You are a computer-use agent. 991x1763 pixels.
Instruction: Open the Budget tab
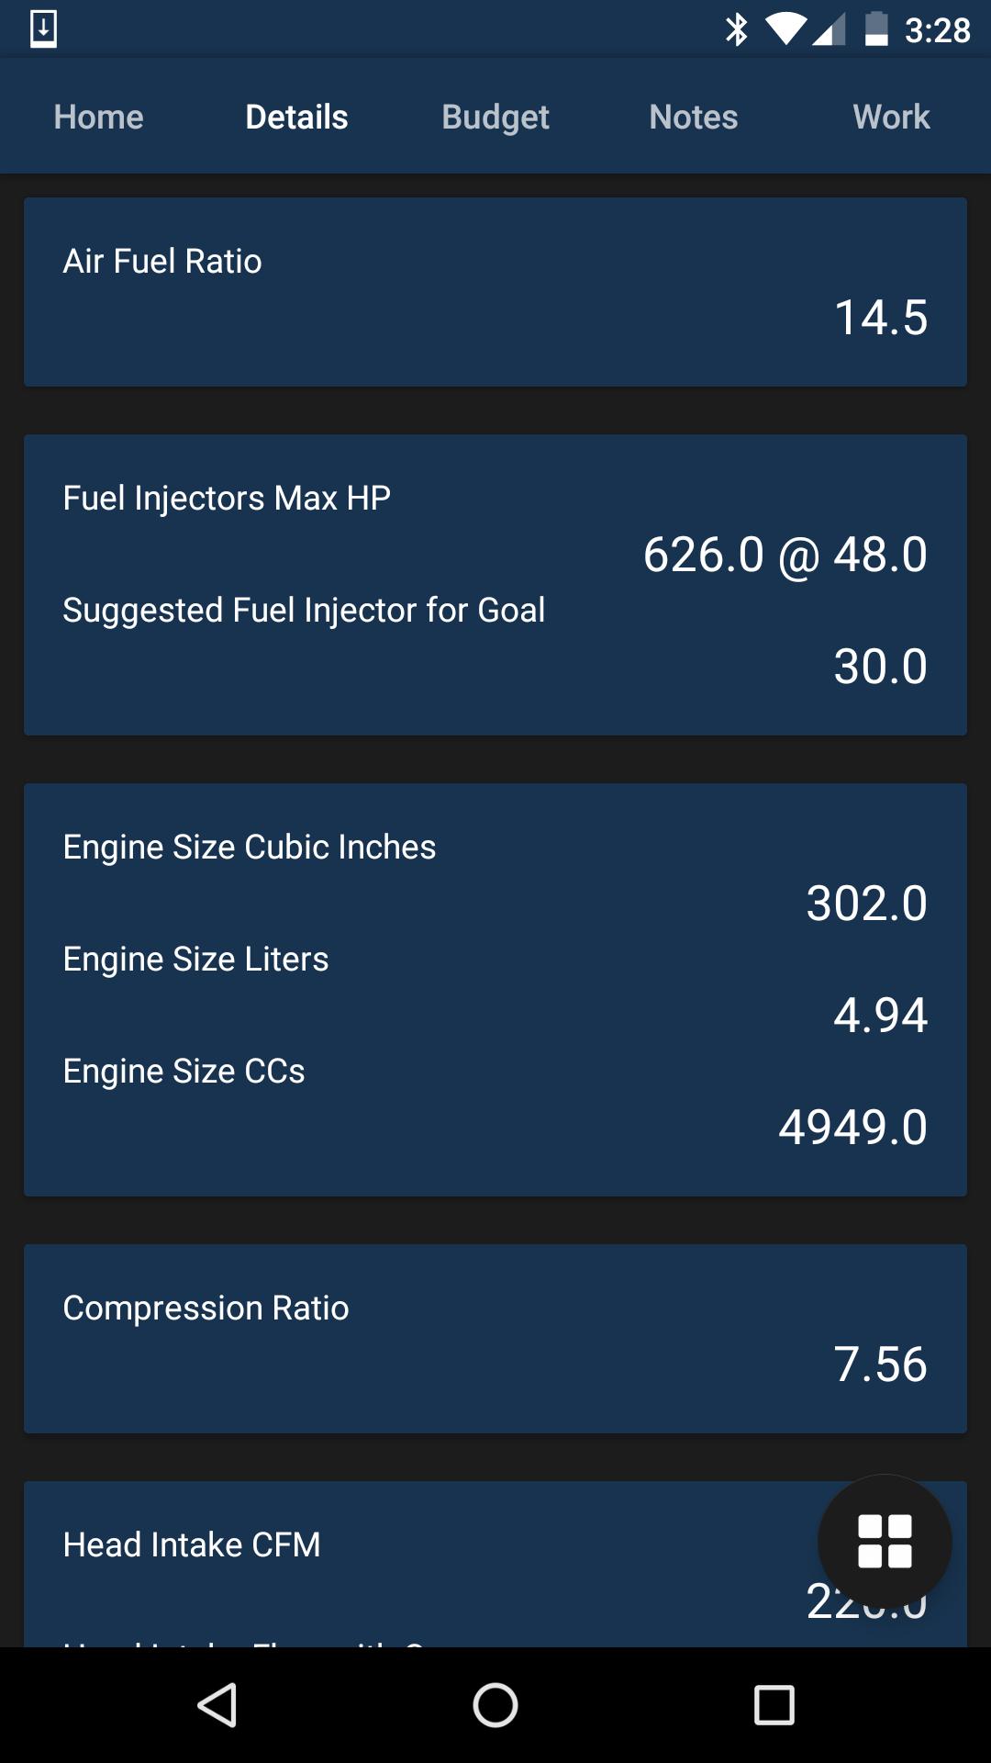point(495,117)
